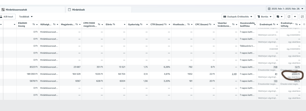
Task: Open CPC (összes) column menu caret
Action: 214,24
